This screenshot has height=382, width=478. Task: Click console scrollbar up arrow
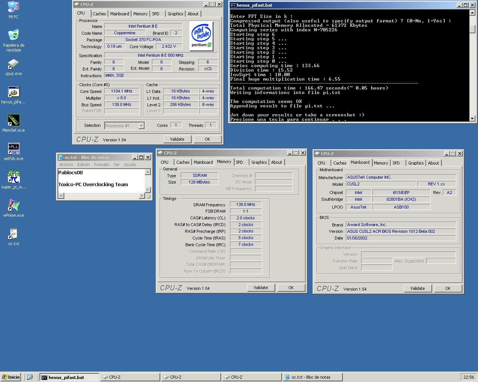tap(472, 13)
